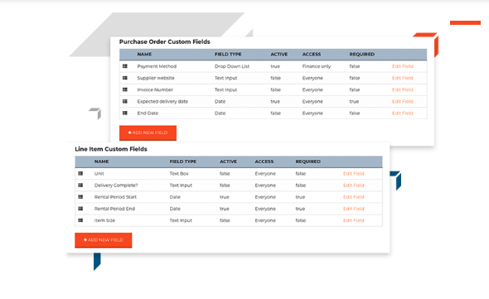Image resolution: width=489 pixels, height=299 pixels.
Task: Click the drag handle icon for Payment Method
Action: [125, 66]
